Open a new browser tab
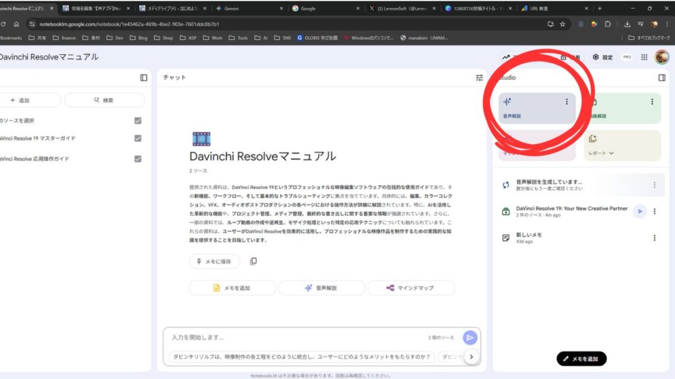The height and width of the screenshot is (379, 675). pos(600,8)
